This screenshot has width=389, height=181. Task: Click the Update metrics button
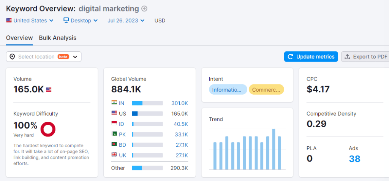pos(311,57)
